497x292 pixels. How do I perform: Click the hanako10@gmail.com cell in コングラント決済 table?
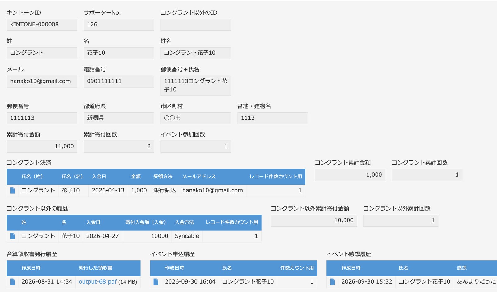point(212,190)
